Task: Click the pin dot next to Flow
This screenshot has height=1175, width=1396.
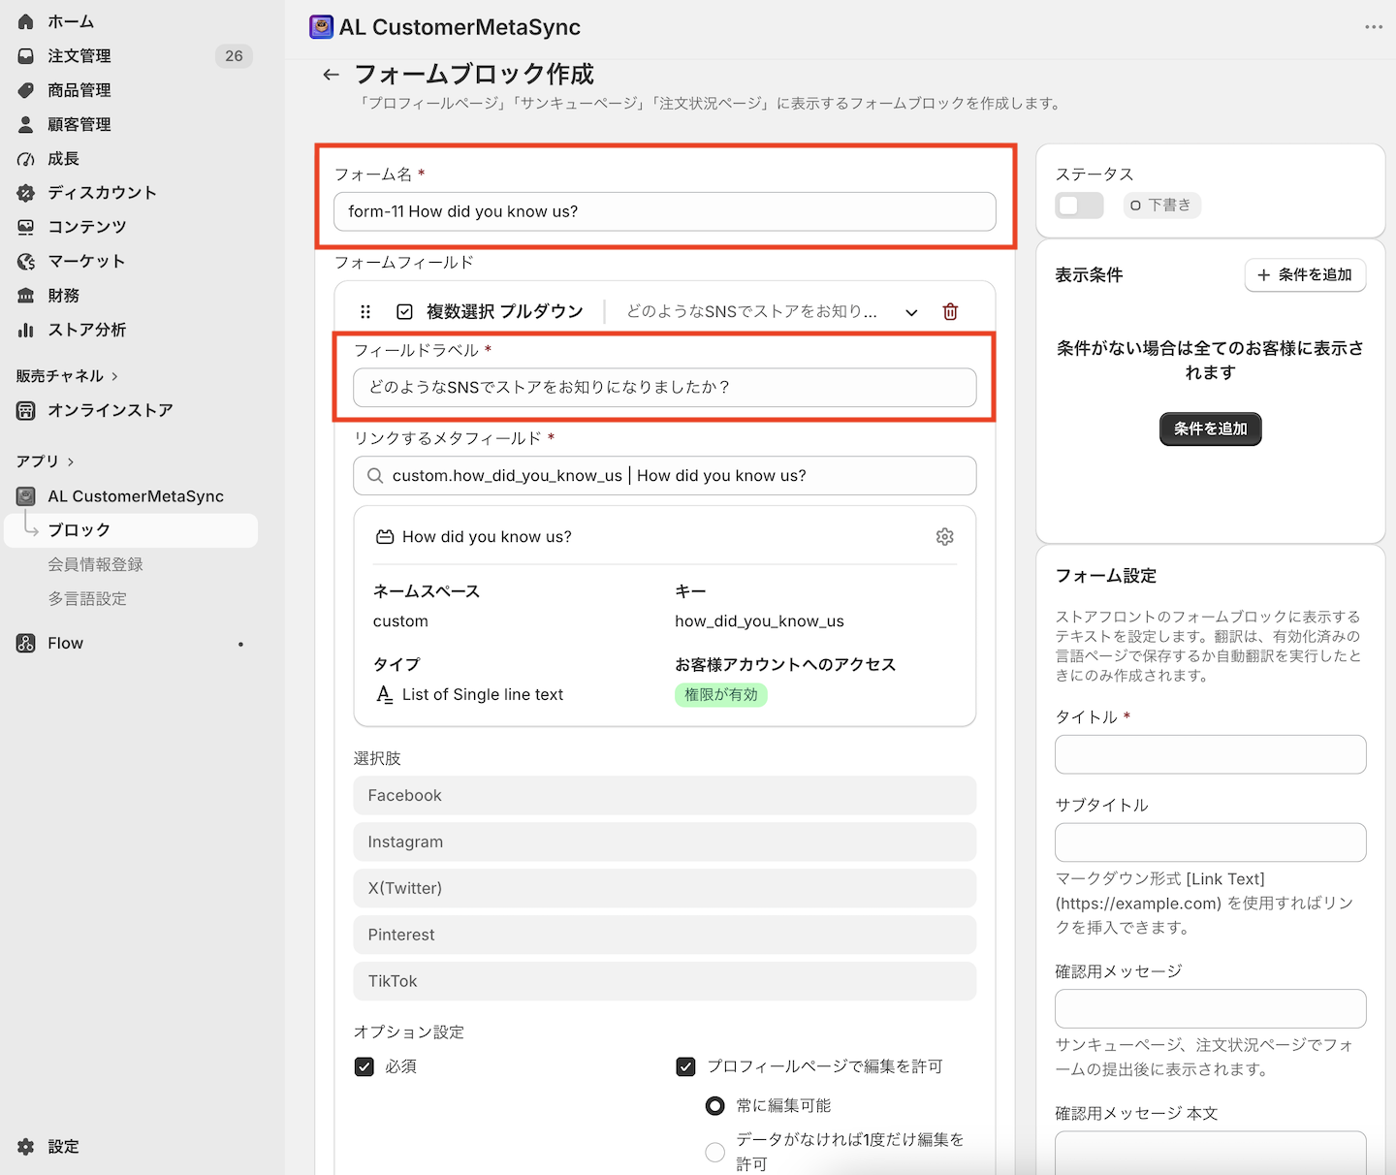Action: (240, 644)
